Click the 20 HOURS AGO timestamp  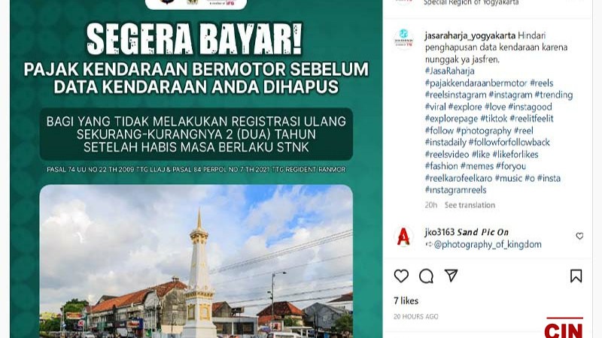[416, 316]
